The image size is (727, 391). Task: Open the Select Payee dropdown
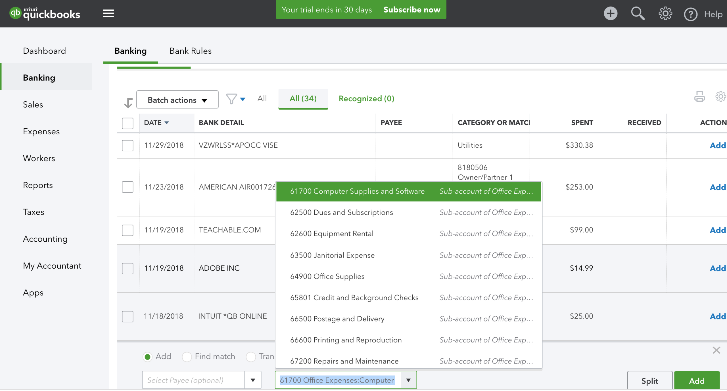[x=252, y=380]
